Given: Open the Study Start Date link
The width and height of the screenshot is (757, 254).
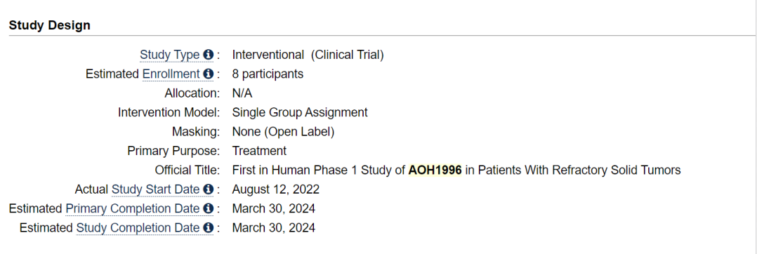Looking at the screenshot, I should tap(155, 189).
